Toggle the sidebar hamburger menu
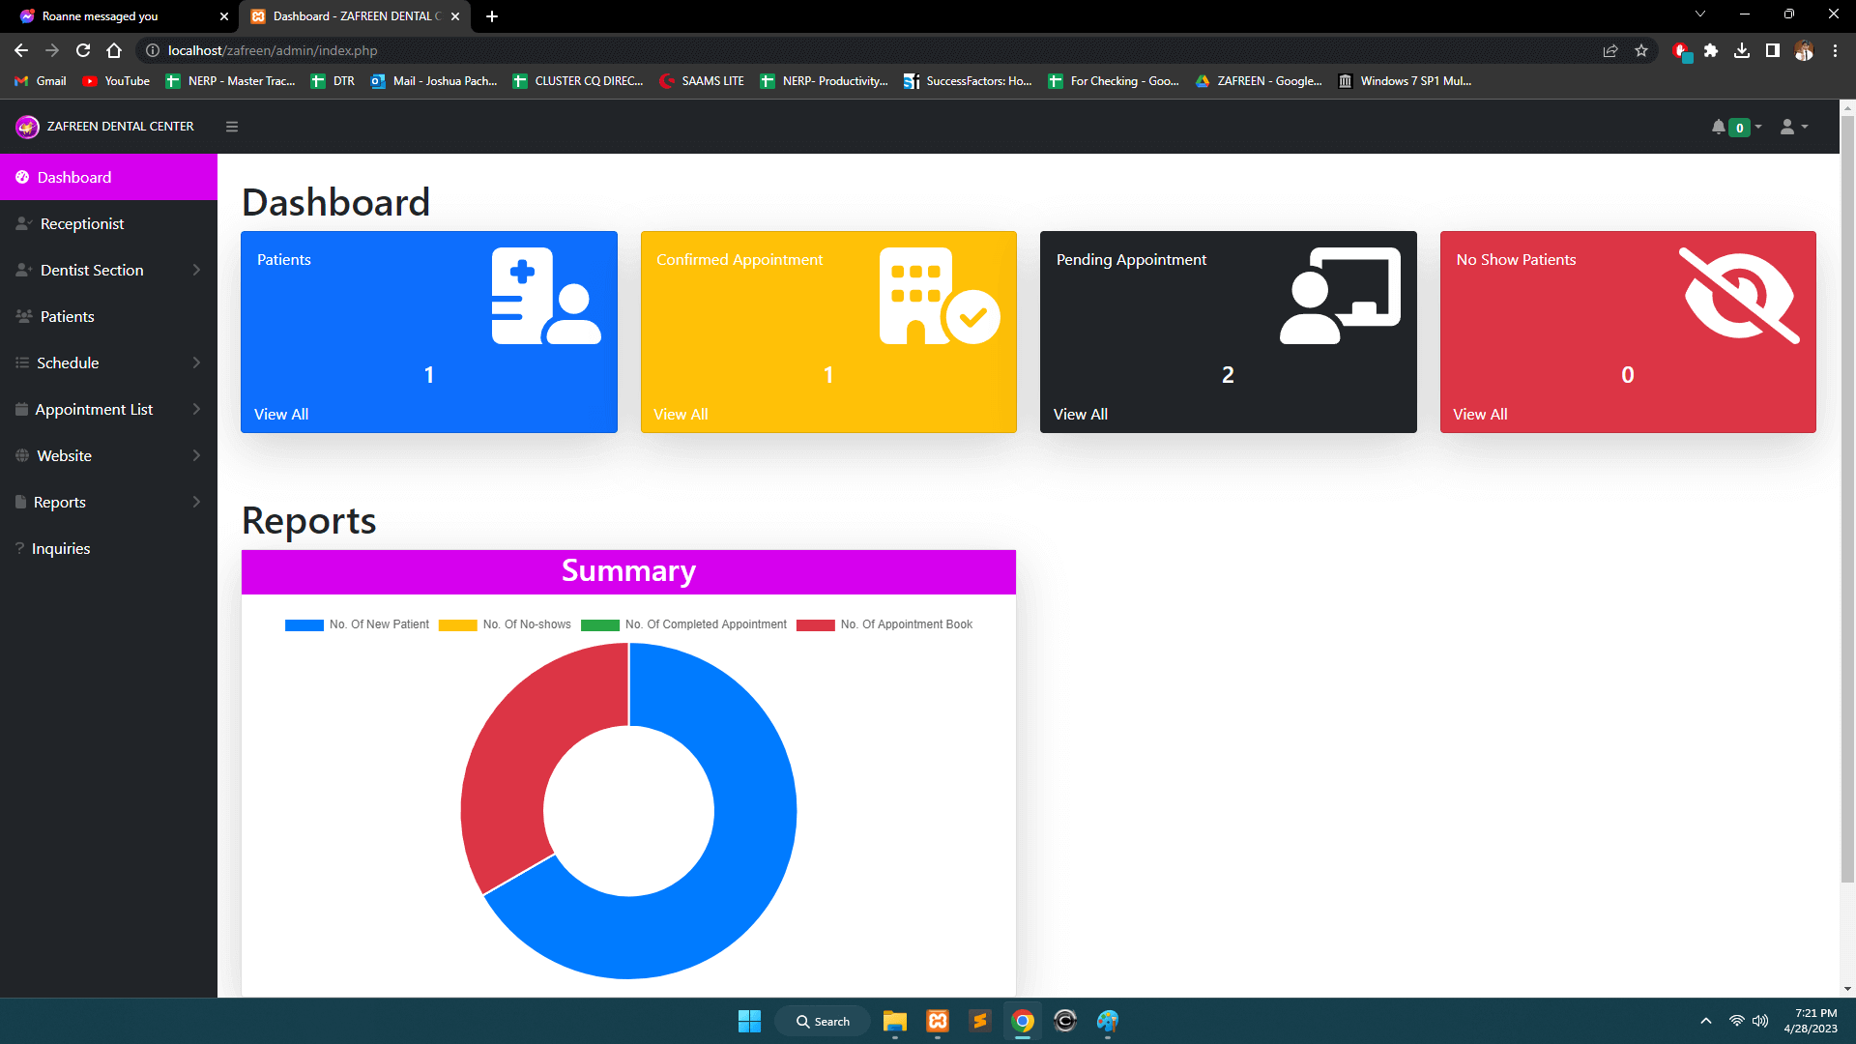 233,127
